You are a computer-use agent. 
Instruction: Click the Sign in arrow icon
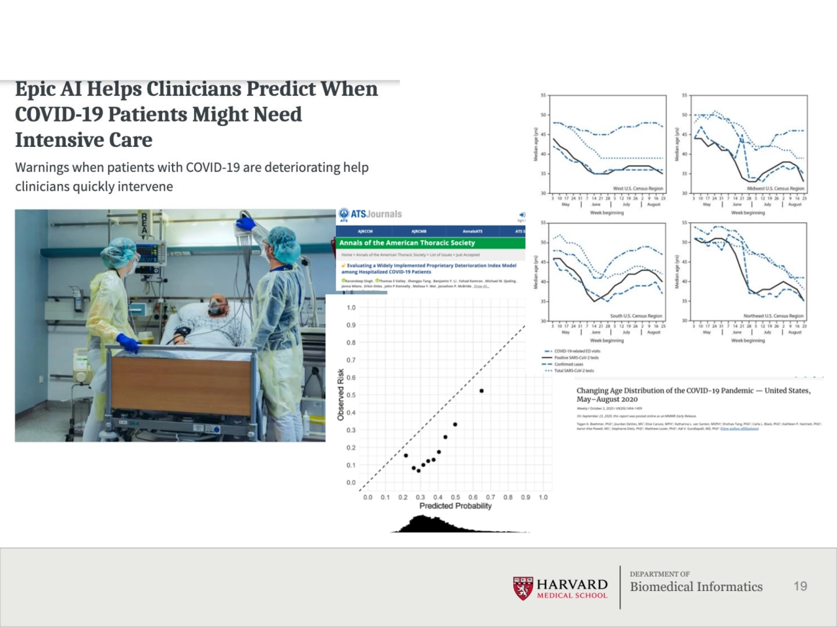click(522, 215)
